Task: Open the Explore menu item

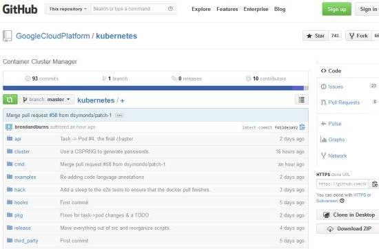Action: [x=201, y=9]
